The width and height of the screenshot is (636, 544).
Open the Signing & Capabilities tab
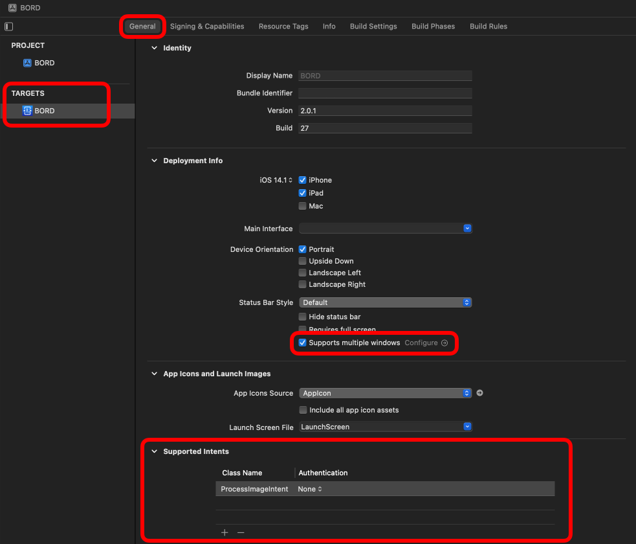tap(207, 27)
